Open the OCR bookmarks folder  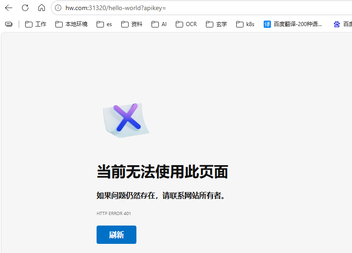pyautogui.click(x=186, y=24)
